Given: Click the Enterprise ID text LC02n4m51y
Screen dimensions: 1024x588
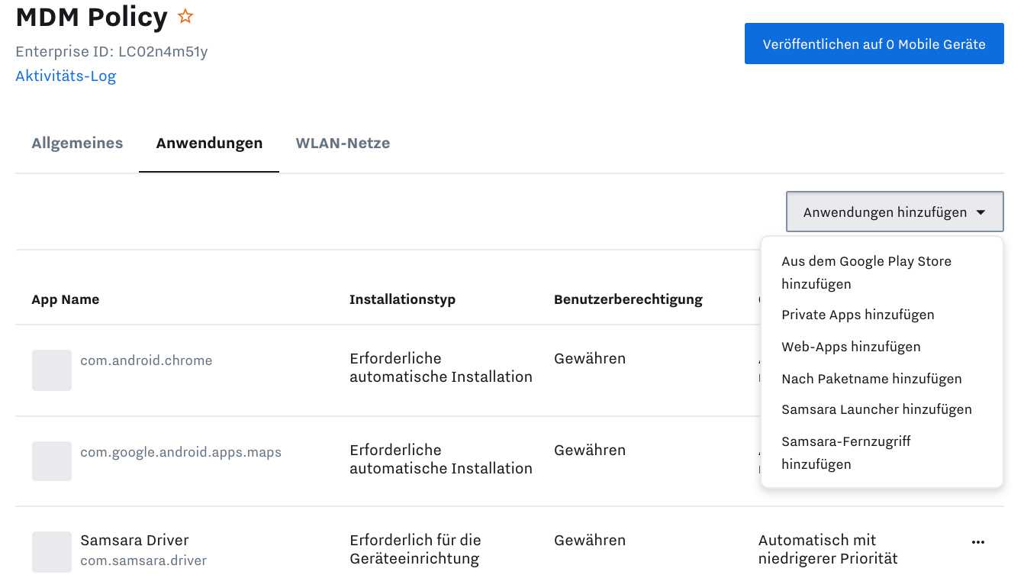Looking at the screenshot, I should click(163, 52).
